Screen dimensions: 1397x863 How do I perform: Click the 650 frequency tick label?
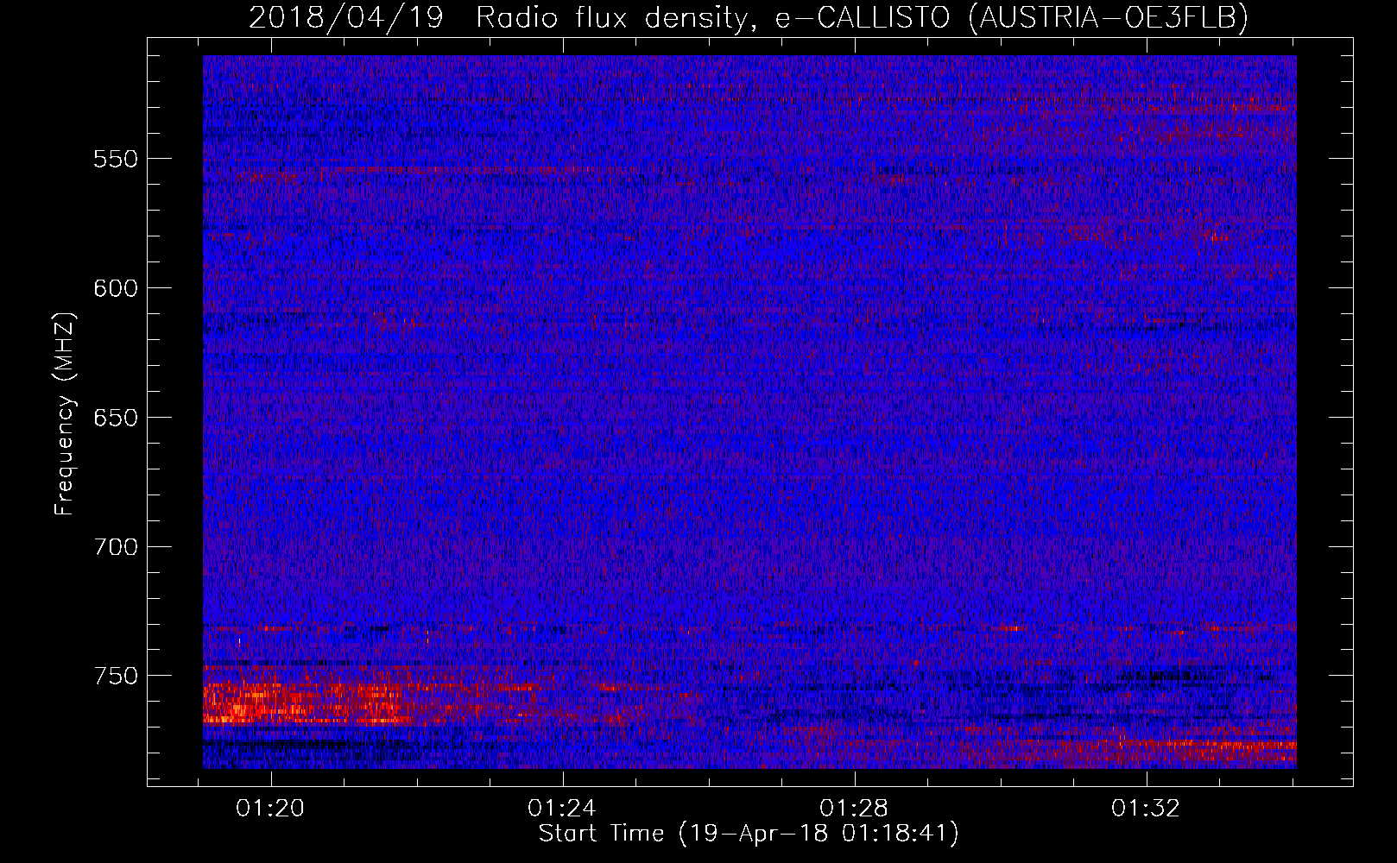116,418
